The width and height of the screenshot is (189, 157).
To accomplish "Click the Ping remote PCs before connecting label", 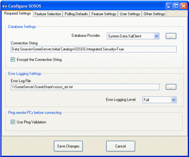I will click(35, 113).
